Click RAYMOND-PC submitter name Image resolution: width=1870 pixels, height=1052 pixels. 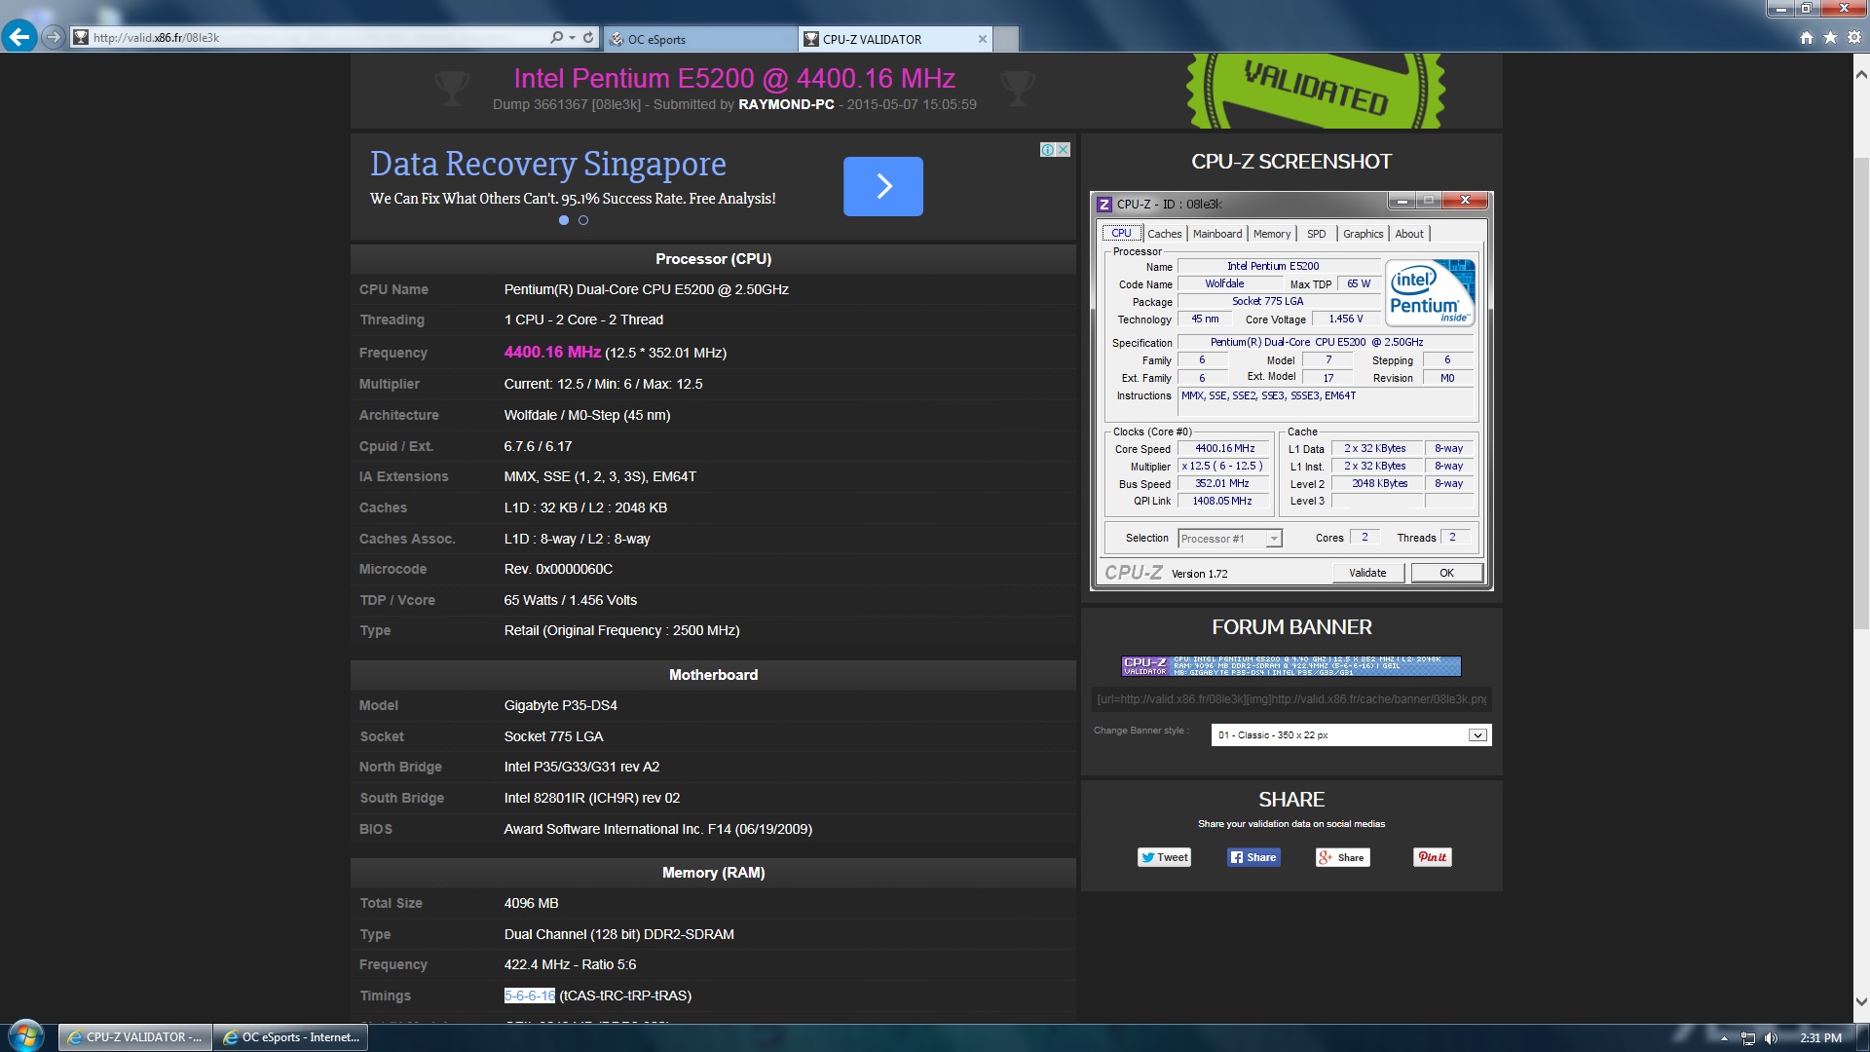coord(786,104)
